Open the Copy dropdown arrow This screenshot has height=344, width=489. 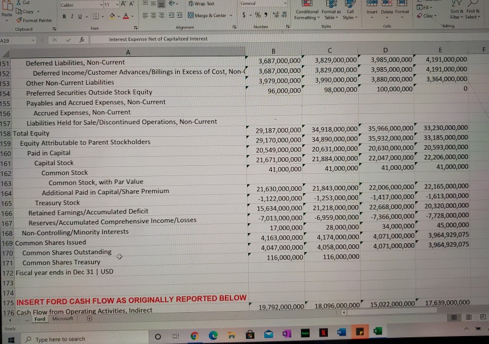(38, 11)
